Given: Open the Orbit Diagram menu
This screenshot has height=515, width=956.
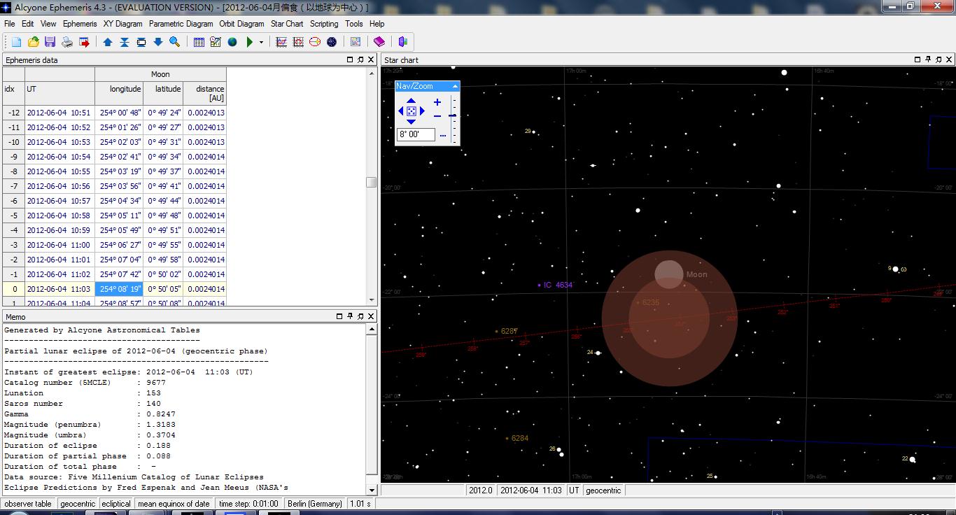Looking at the screenshot, I should pyautogui.click(x=241, y=24).
